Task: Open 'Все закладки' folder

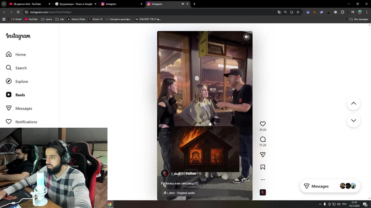Action: pyautogui.click(x=359, y=19)
